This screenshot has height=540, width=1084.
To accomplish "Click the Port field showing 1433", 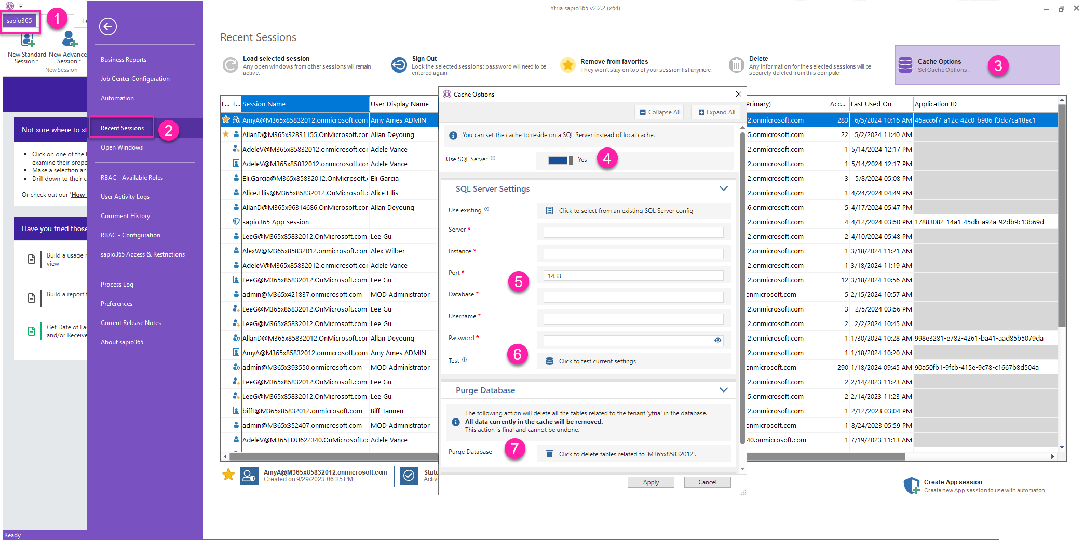I will coord(633,276).
